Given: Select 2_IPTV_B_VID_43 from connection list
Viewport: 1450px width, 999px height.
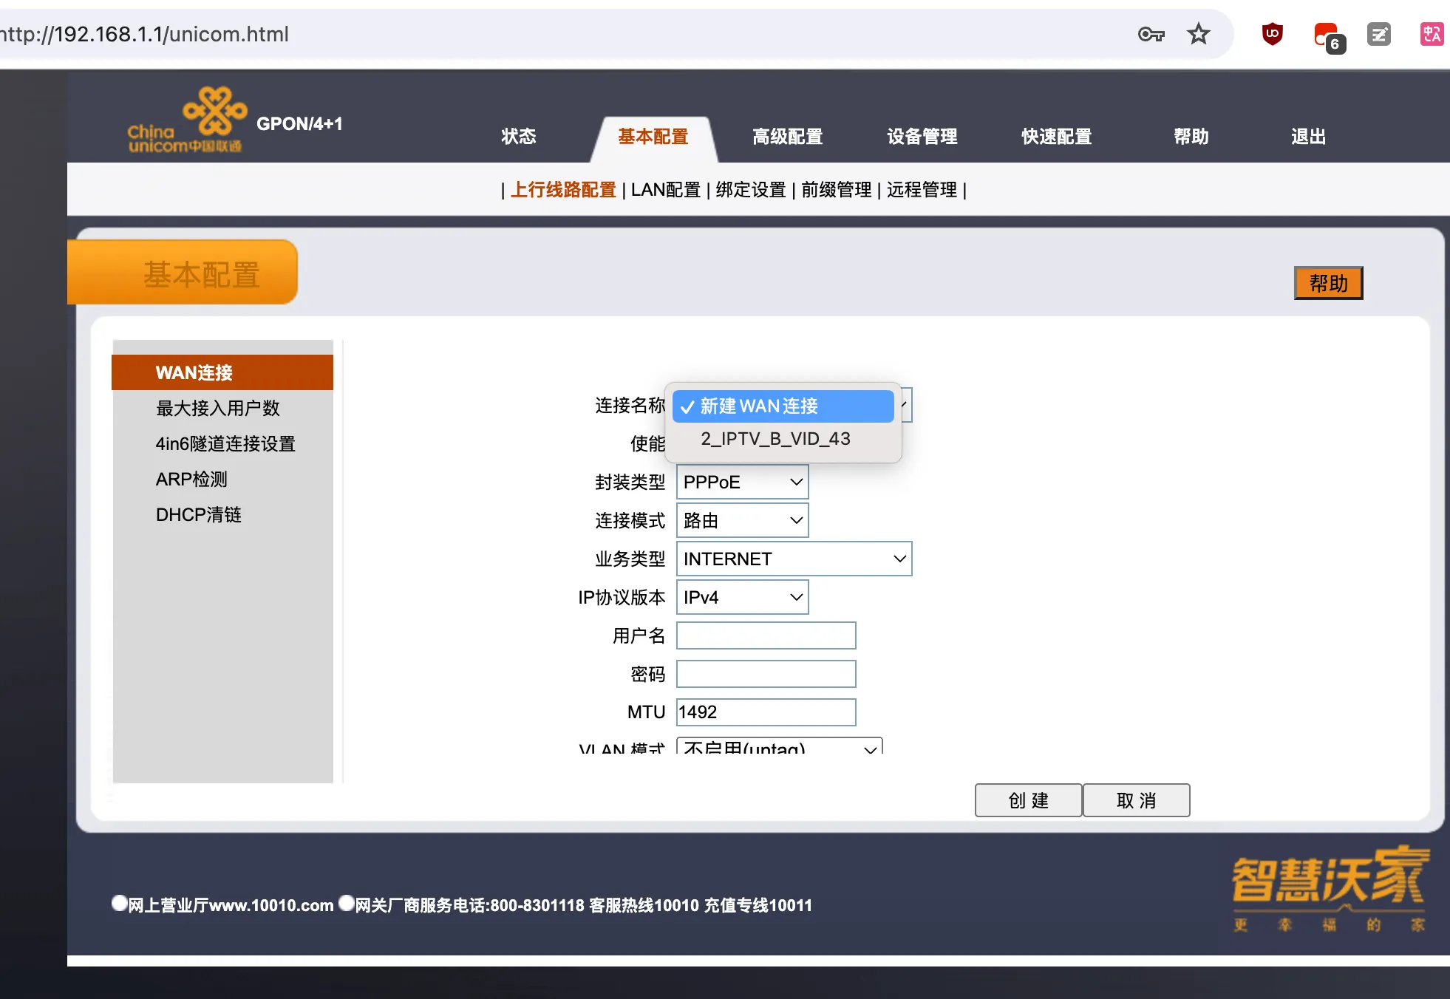Looking at the screenshot, I should 775,439.
